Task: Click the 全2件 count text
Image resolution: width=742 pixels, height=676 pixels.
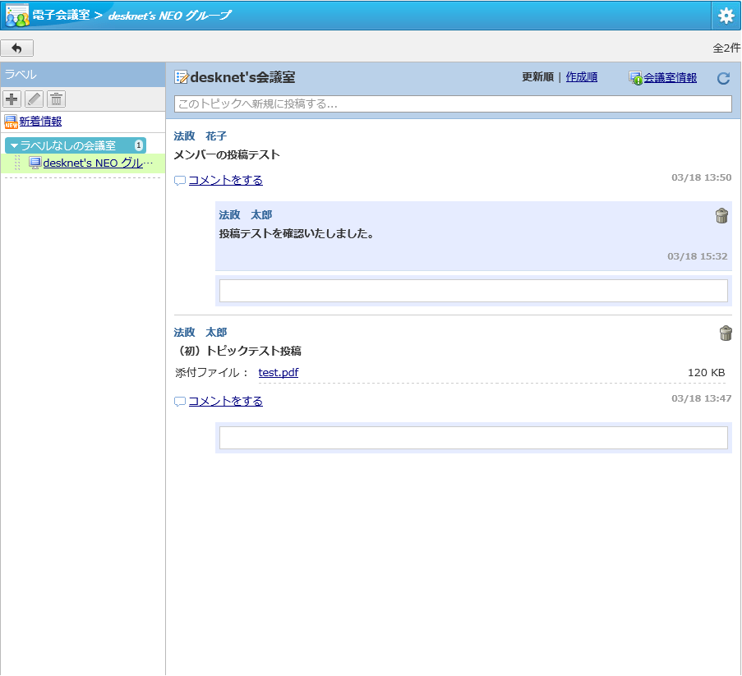Action: tap(726, 48)
